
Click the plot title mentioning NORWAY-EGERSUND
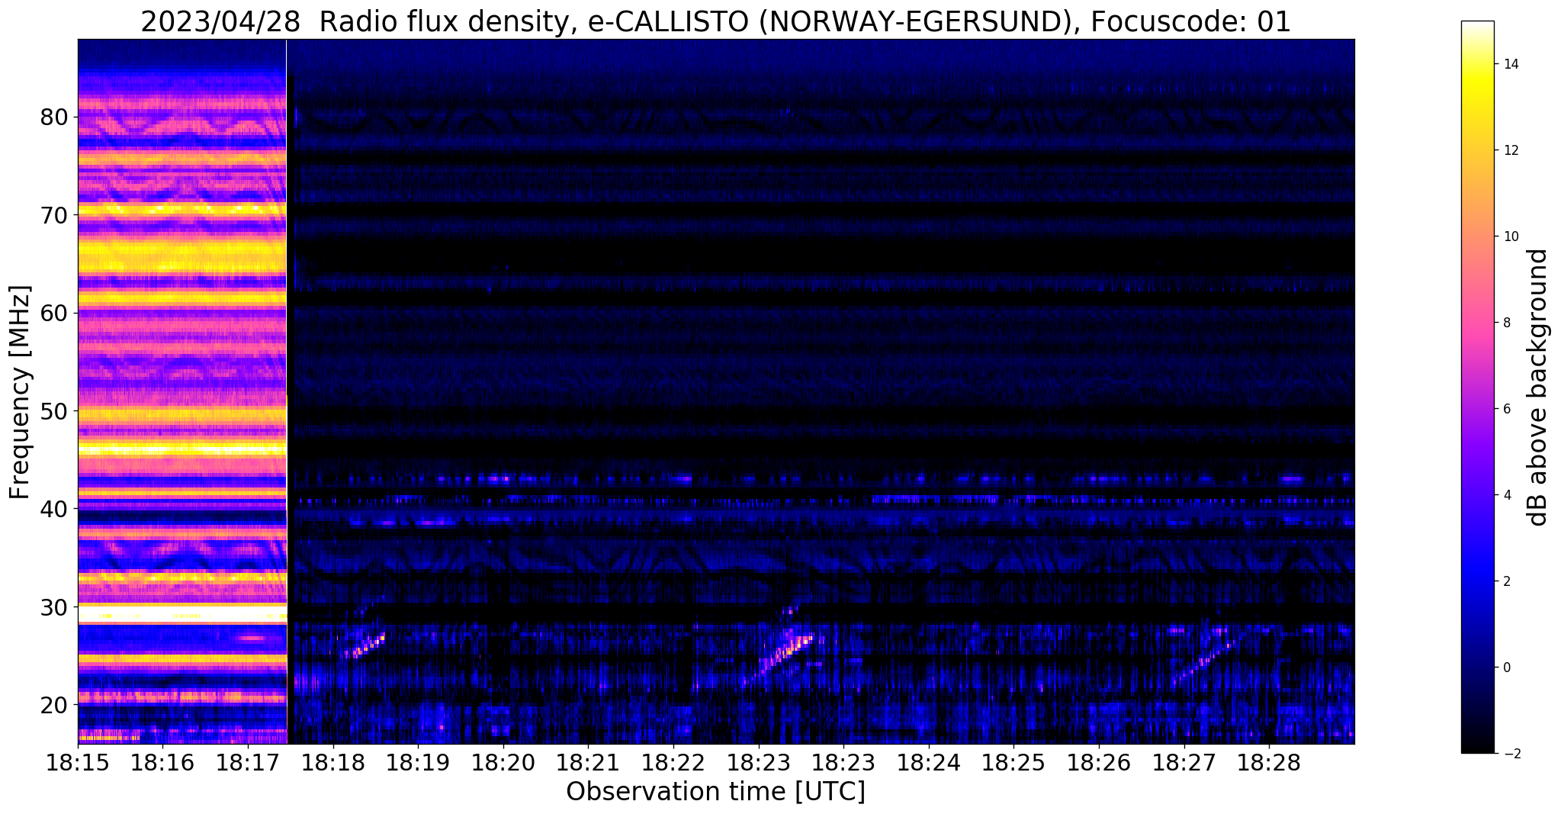(x=715, y=22)
